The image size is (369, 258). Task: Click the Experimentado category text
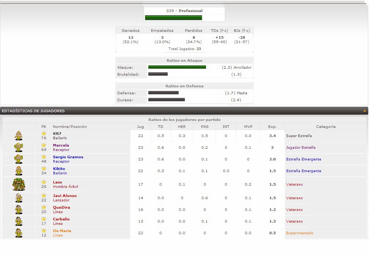(300, 233)
